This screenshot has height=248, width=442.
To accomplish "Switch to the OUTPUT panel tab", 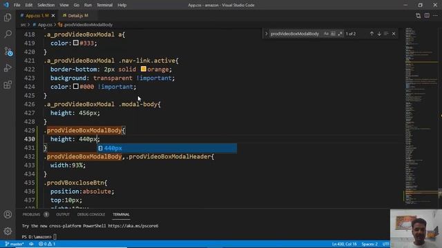I will click(x=63, y=214).
